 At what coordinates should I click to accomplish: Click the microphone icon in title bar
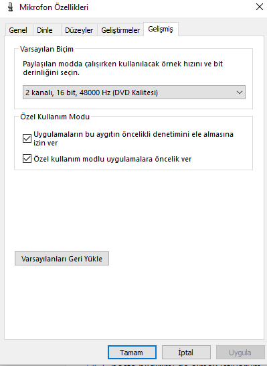[11, 7]
